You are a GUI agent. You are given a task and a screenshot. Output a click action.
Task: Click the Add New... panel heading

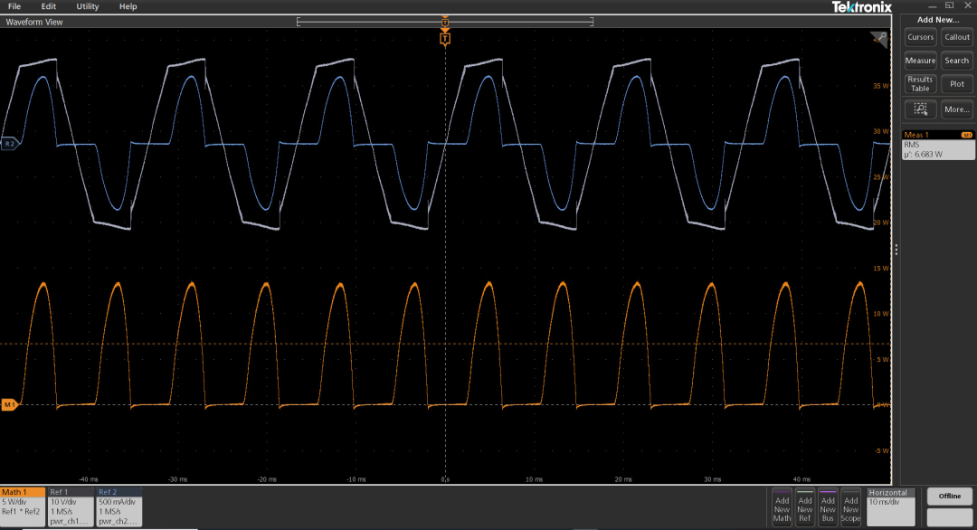[x=938, y=20]
